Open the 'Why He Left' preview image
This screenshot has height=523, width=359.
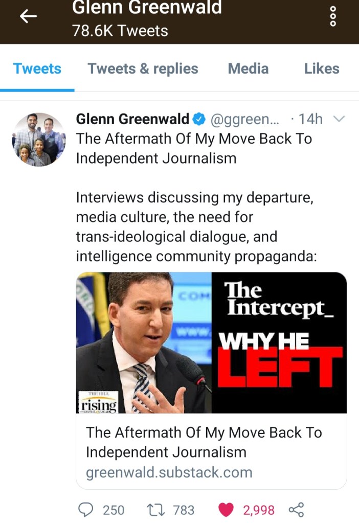coord(211,343)
